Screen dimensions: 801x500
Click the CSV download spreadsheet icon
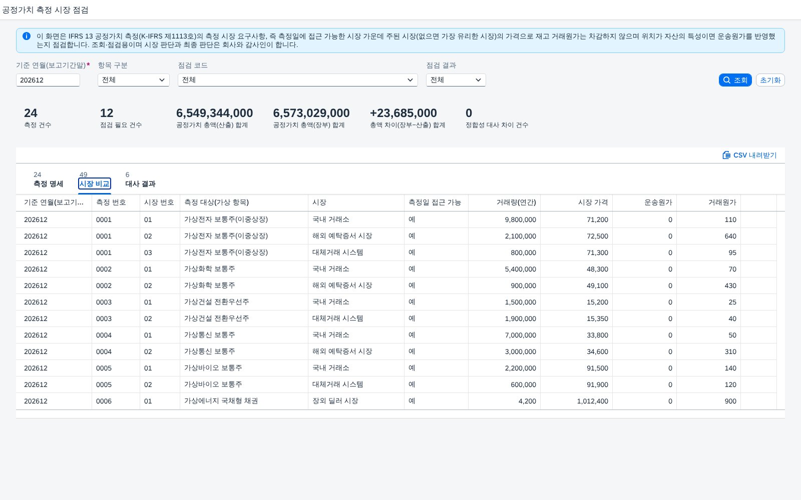[x=726, y=155]
